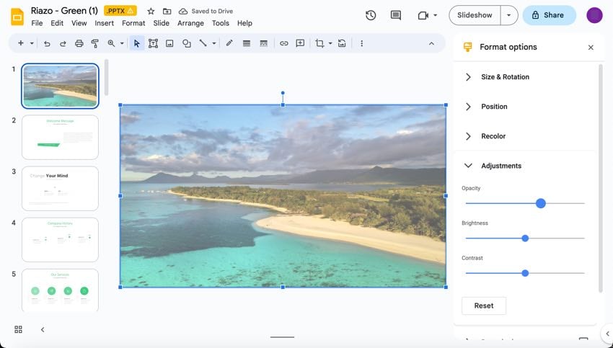Click the insert image icon
Image resolution: width=613 pixels, height=348 pixels.
click(169, 43)
